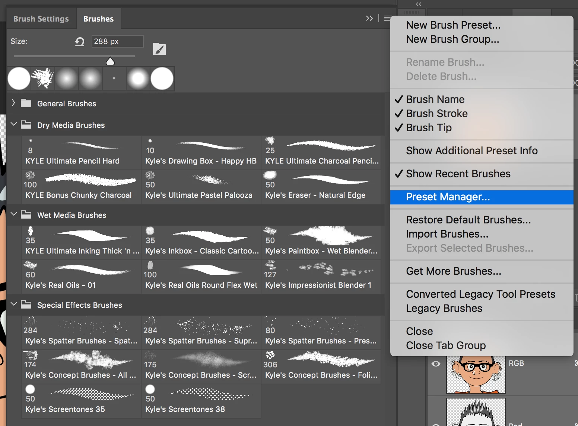The height and width of the screenshot is (426, 578).
Task: Expand the General Brushes folder
Action: [x=13, y=103]
